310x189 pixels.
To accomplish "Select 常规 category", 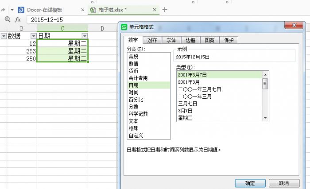I will [x=149, y=57].
